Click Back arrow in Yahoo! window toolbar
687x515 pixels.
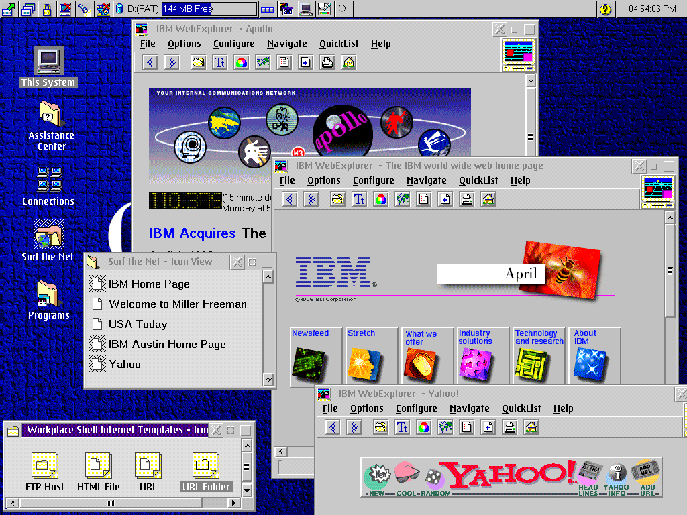tap(332, 427)
